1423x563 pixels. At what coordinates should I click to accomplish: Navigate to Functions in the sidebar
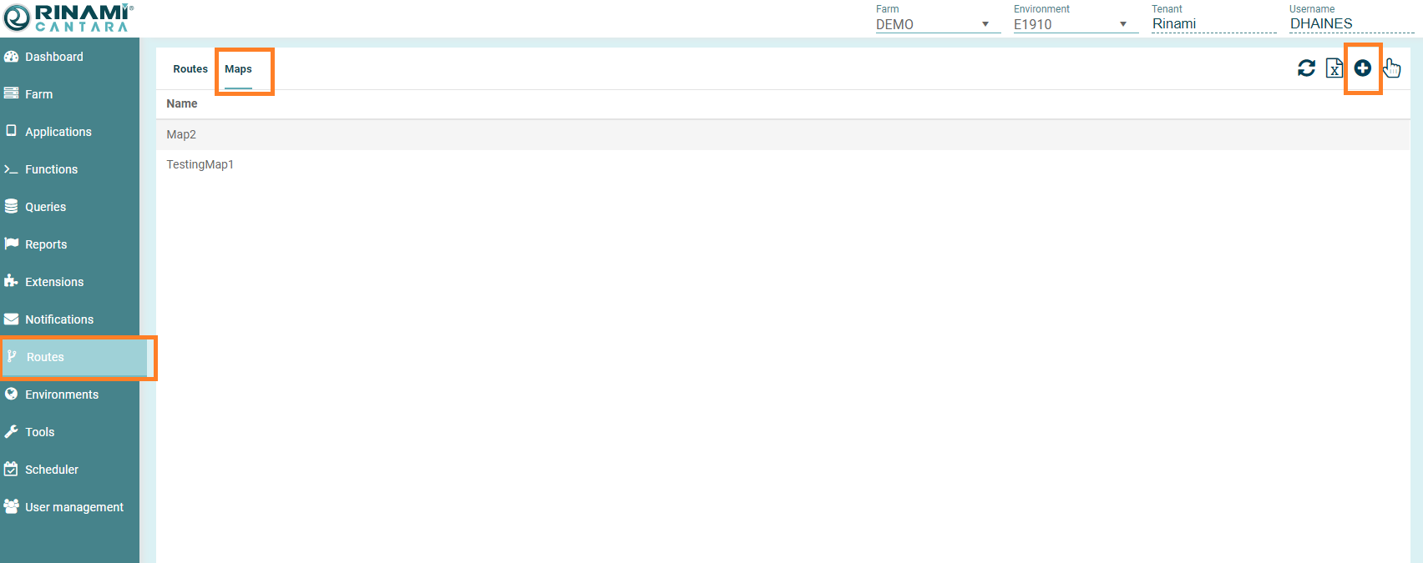click(x=51, y=169)
